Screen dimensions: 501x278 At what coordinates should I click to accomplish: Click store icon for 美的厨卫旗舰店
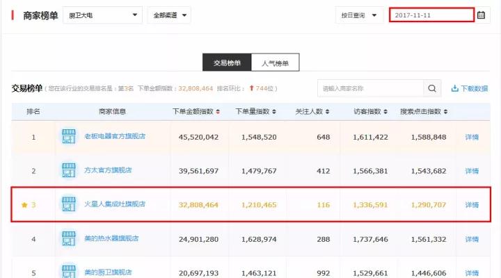(x=69, y=271)
